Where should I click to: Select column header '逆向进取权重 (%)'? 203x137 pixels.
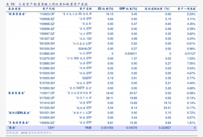[157, 9]
